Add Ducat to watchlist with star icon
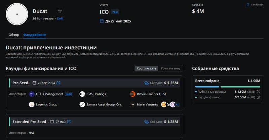 (x=60, y=11)
